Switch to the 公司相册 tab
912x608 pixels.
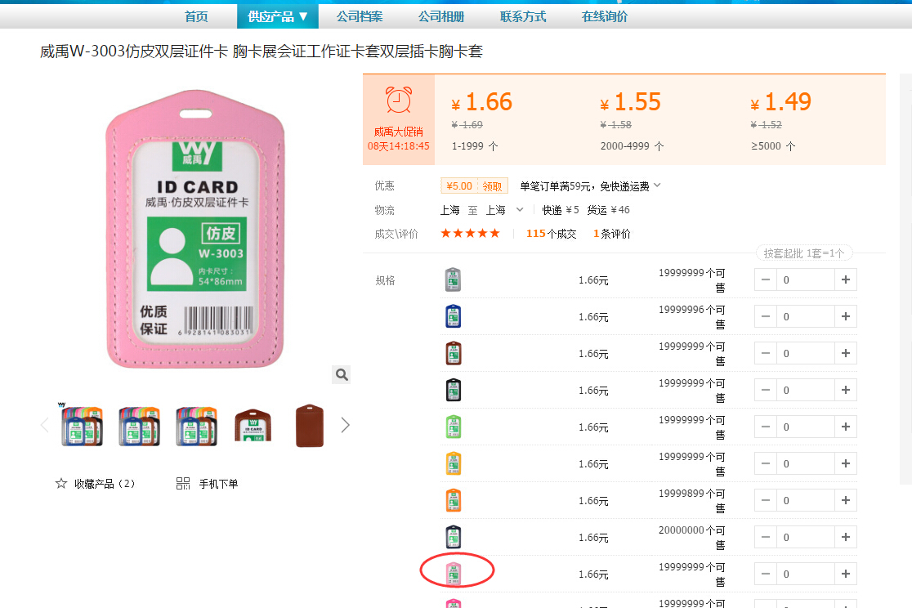pyautogui.click(x=441, y=16)
